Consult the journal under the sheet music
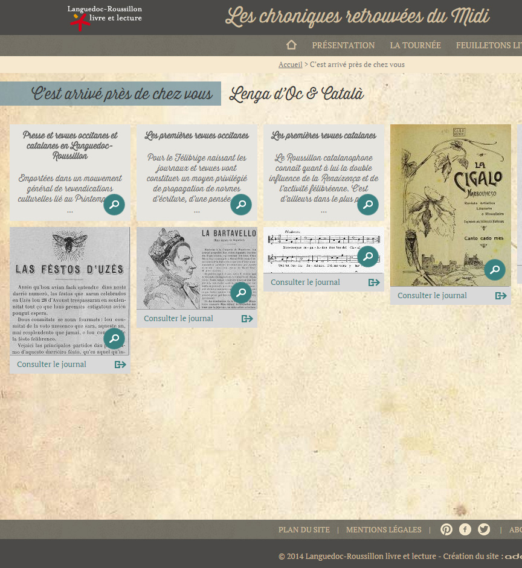This screenshot has height=568, width=522. click(305, 282)
